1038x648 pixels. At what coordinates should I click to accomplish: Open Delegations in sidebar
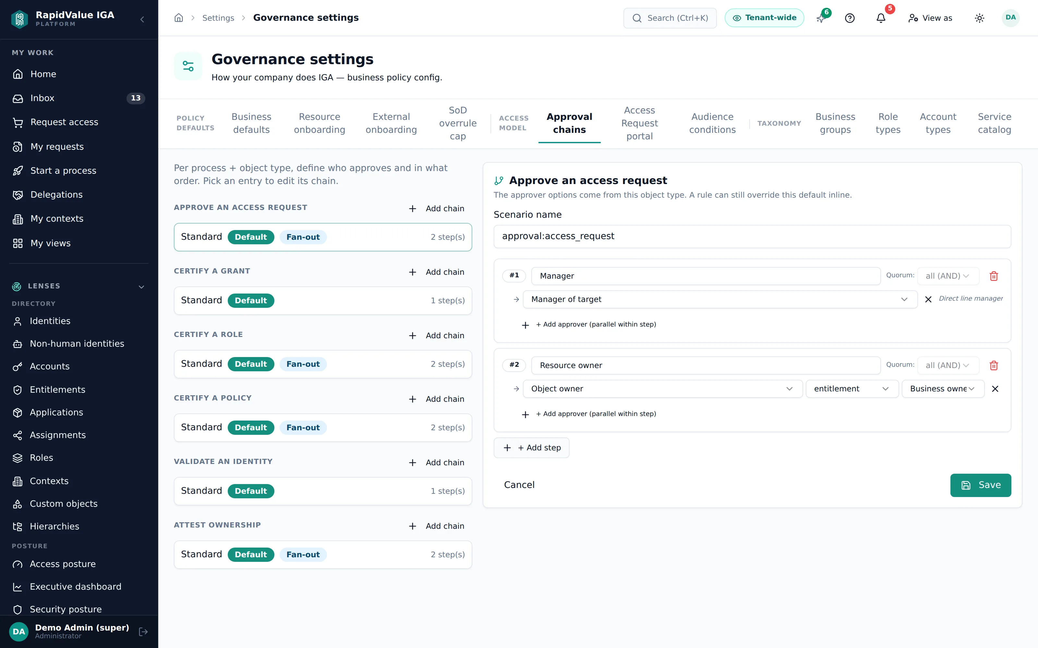click(79, 195)
